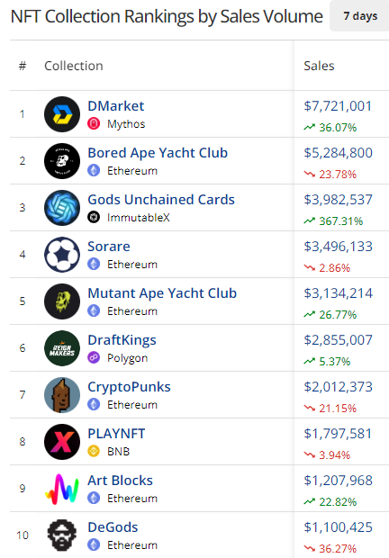Click the BNB chain icon under PLAYNFT
This screenshot has height=558, width=389.
coord(94,451)
